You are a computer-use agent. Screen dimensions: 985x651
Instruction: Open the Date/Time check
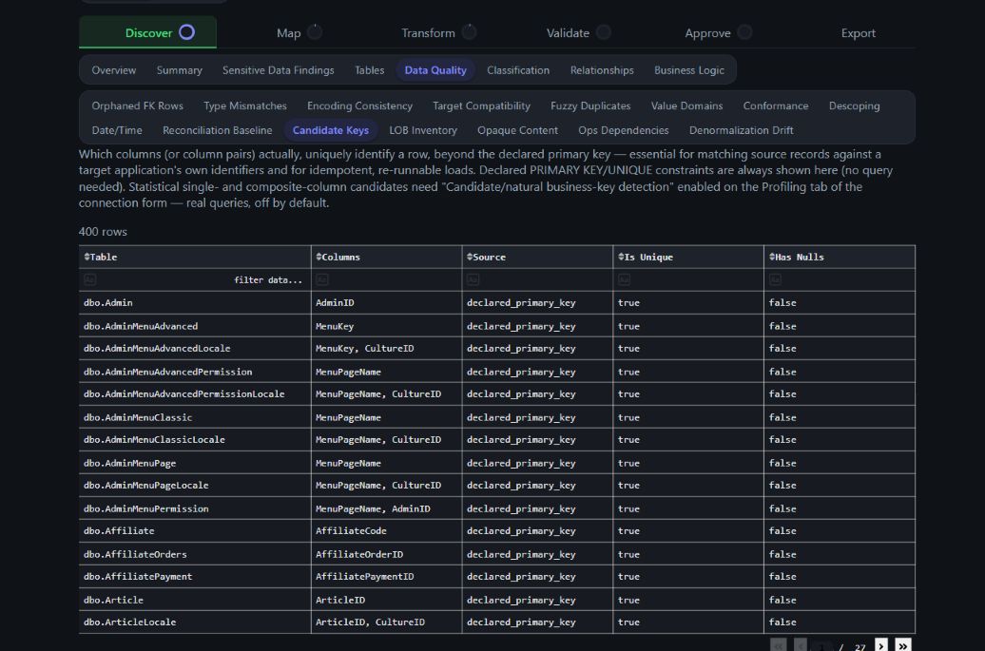[x=117, y=130]
